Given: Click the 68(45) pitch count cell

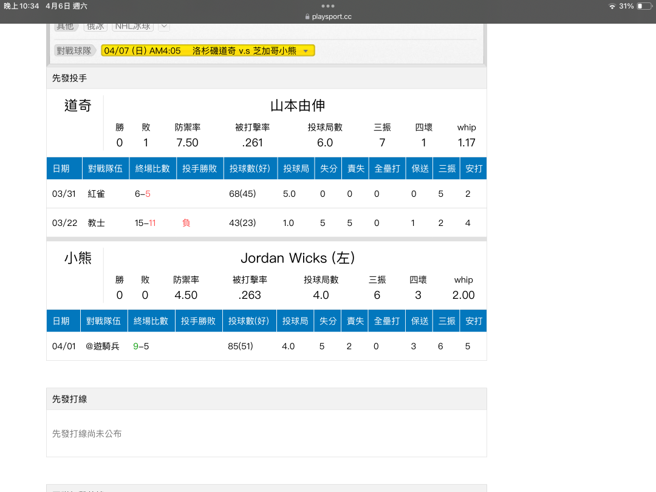Looking at the screenshot, I should coord(242,194).
